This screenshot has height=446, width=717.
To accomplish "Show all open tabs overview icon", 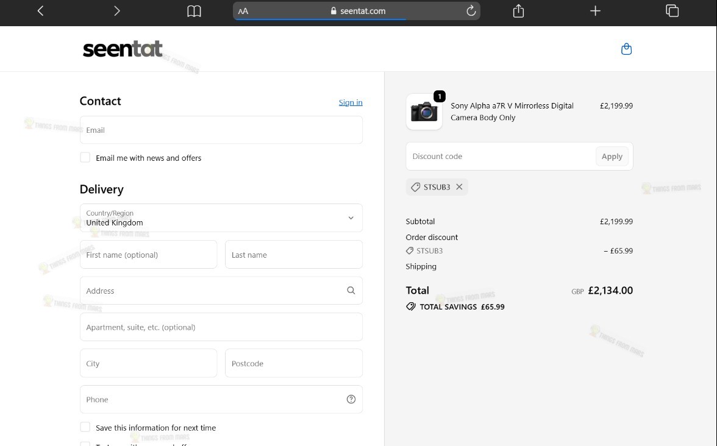I will pyautogui.click(x=672, y=10).
